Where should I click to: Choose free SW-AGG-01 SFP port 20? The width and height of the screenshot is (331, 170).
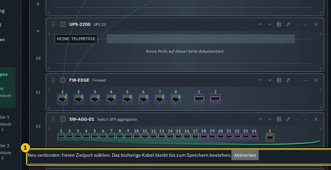[220, 137]
